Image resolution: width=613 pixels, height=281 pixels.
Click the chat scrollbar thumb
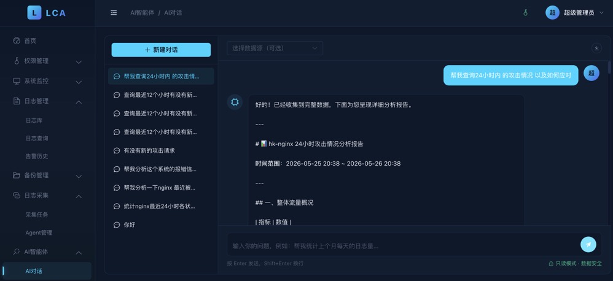[x=609, y=67]
